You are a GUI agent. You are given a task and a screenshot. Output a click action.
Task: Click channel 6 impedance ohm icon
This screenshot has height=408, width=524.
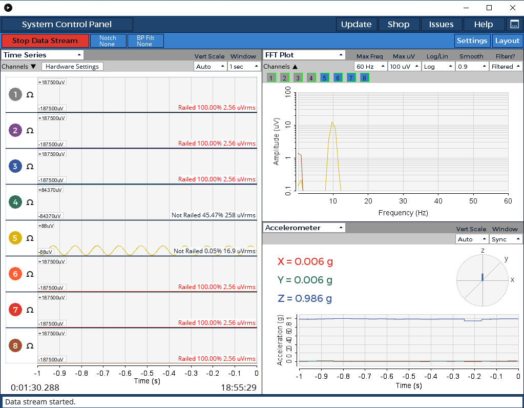click(x=30, y=274)
